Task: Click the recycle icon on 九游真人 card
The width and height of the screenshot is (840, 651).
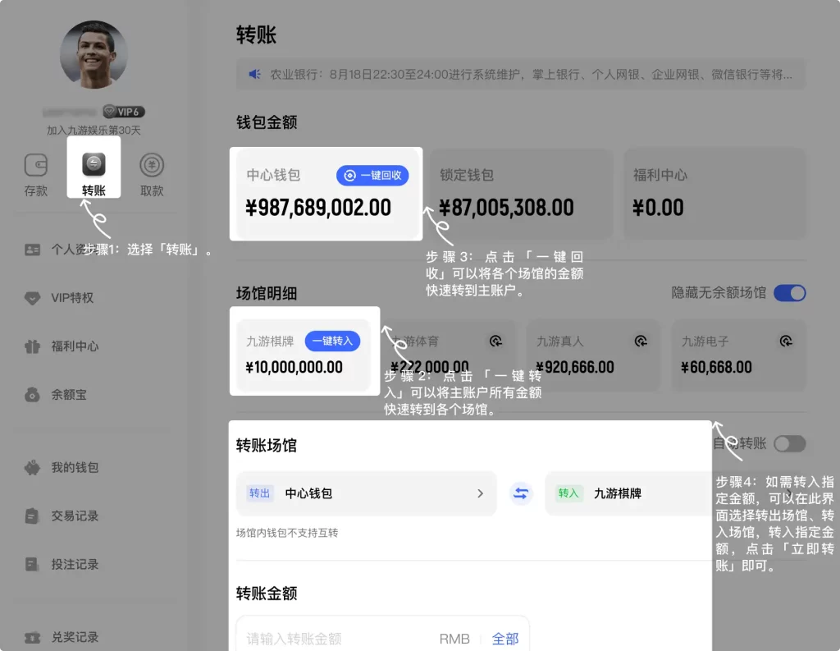Action: pyautogui.click(x=641, y=341)
